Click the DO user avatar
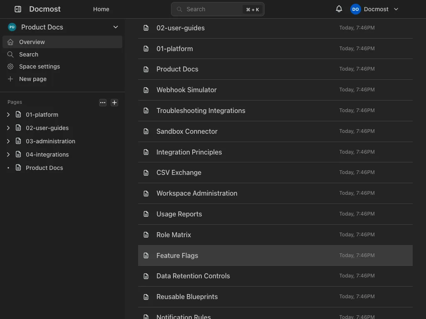This screenshot has width=426, height=319. pos(355,9)
